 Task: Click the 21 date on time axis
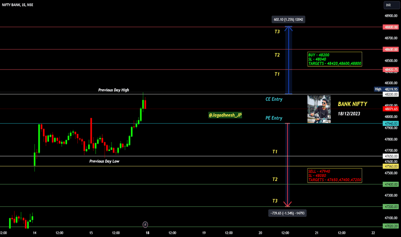coord(317,233)
